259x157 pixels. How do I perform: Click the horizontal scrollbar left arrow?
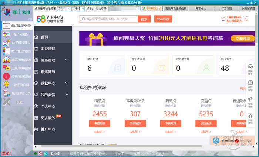[x=36, y=146]
